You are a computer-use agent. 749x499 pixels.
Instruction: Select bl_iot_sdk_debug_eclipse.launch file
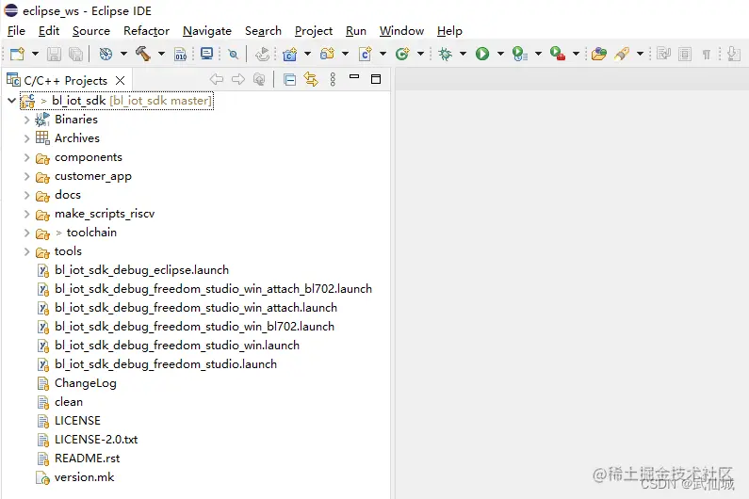[141, 270]
